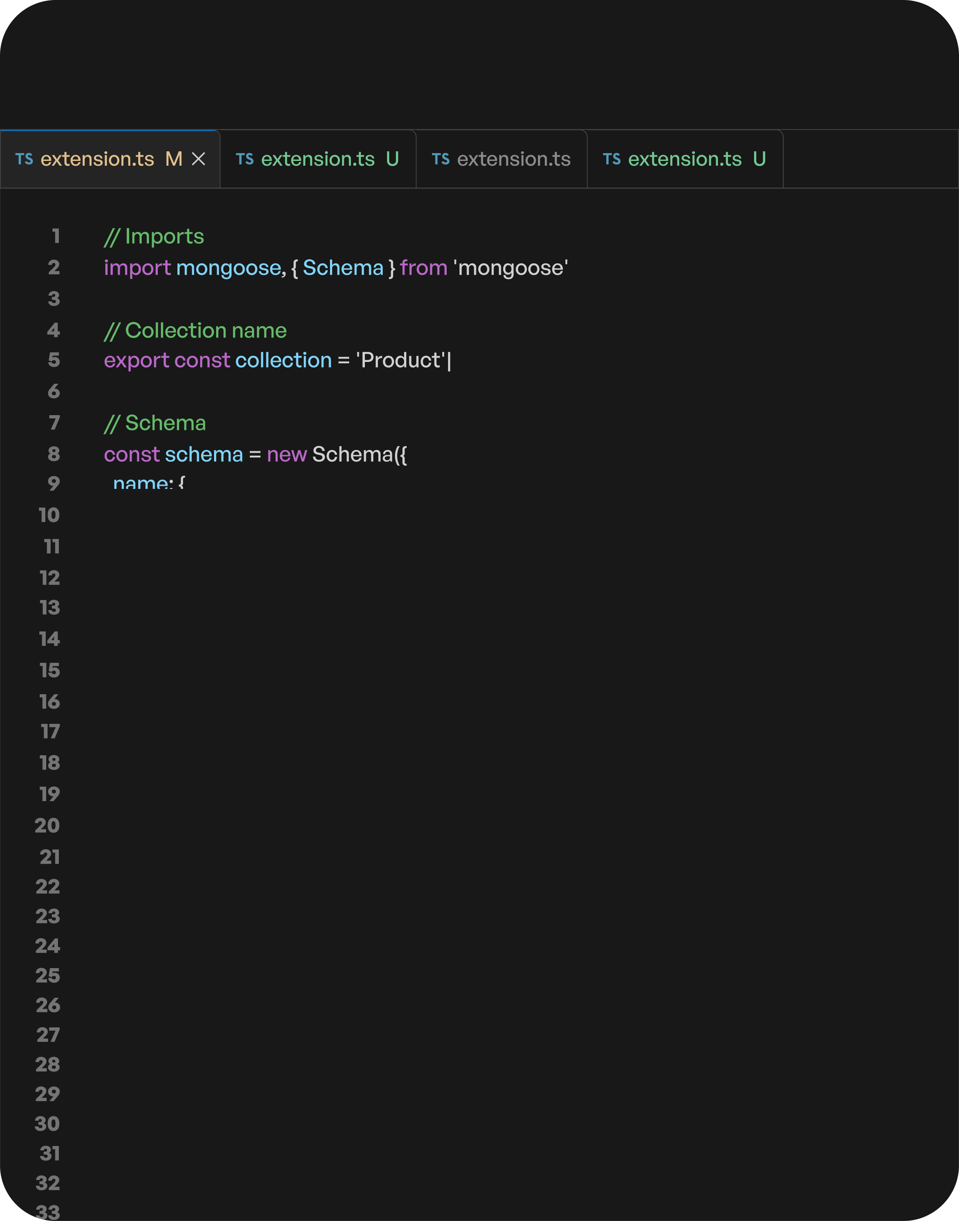Screen dimensions: 959x1221
Task: Click the 'const' keyword on line 8
Action: (132, 454)
